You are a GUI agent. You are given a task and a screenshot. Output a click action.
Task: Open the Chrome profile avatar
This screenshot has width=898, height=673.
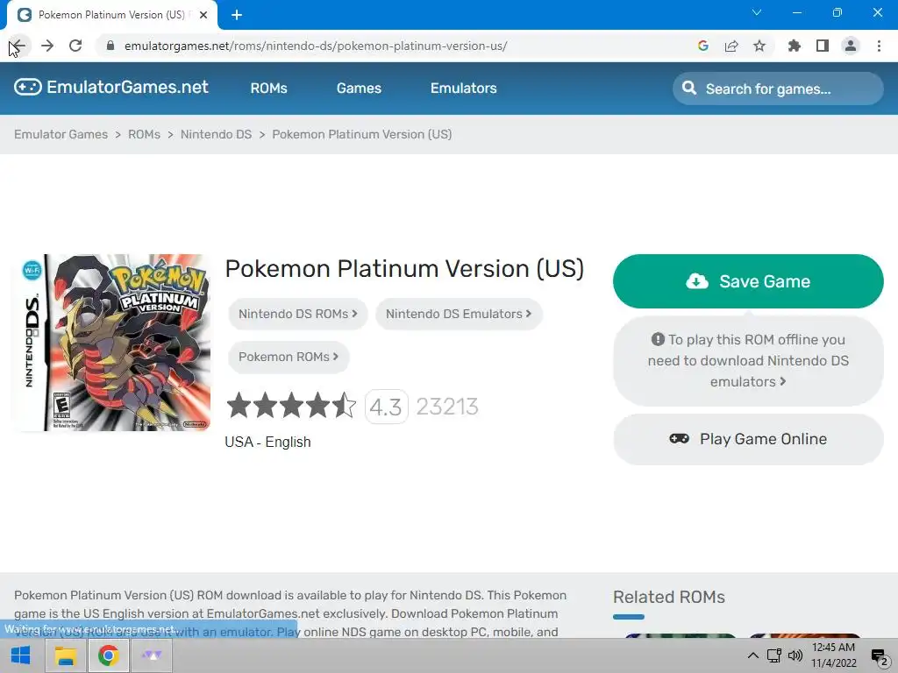coord(851,46)
